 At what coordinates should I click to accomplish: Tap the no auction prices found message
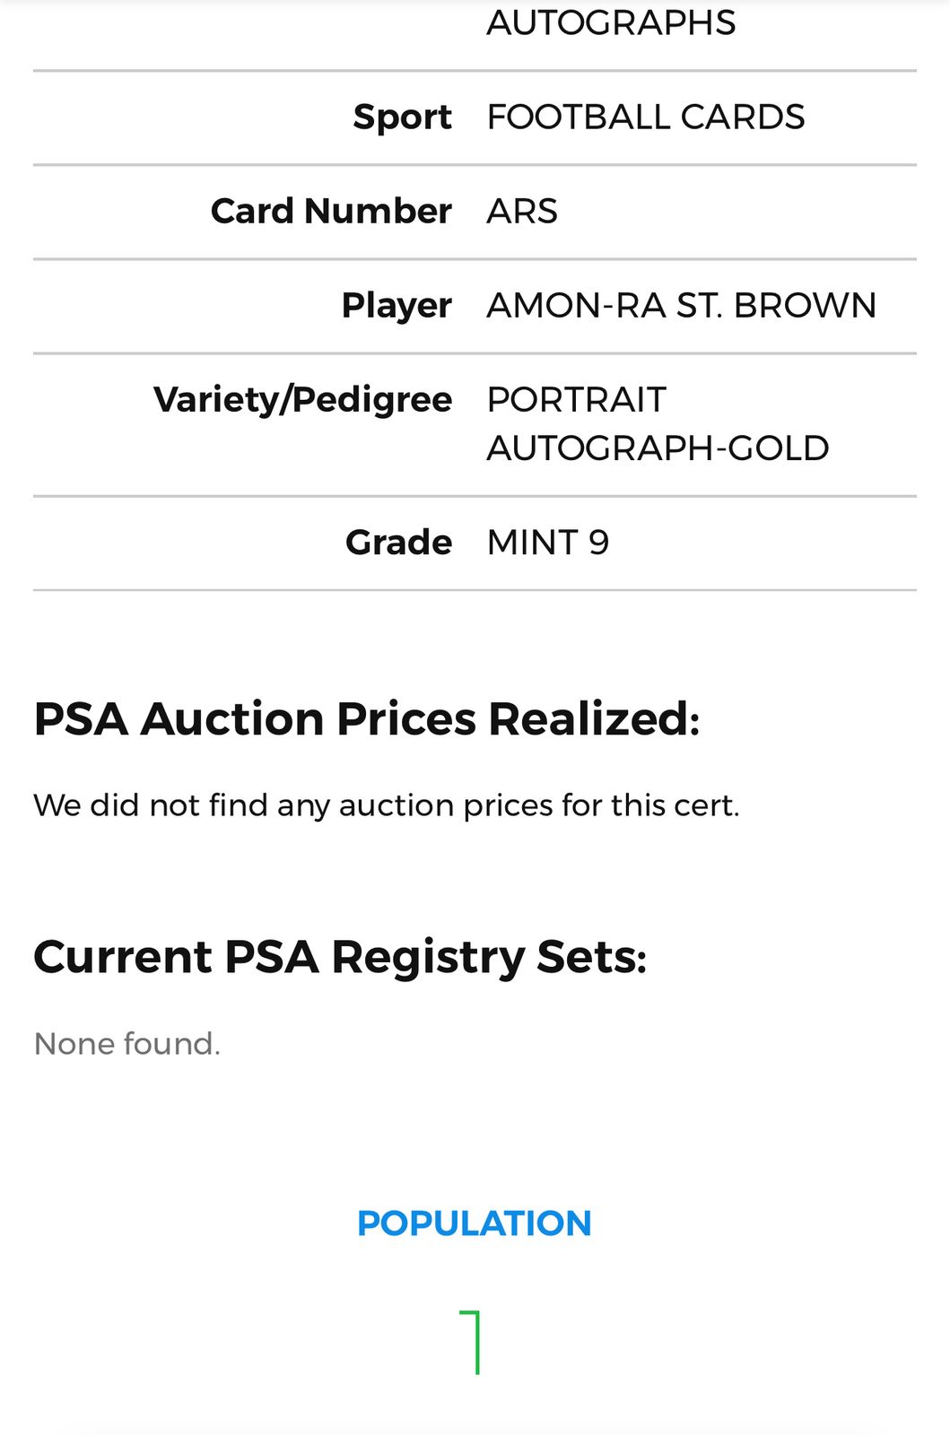(386, 805)
